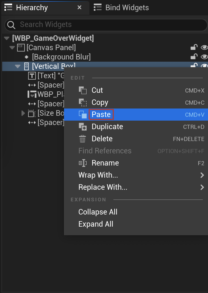Hide Background Blur using its eye icon
The image size is (208, 293).
click(204, 57)
